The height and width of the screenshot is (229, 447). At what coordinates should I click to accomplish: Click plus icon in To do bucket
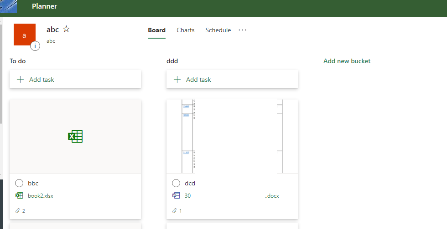coord(20,79)
